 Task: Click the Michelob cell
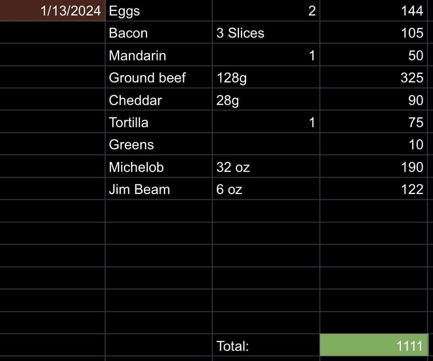[159, 167]
